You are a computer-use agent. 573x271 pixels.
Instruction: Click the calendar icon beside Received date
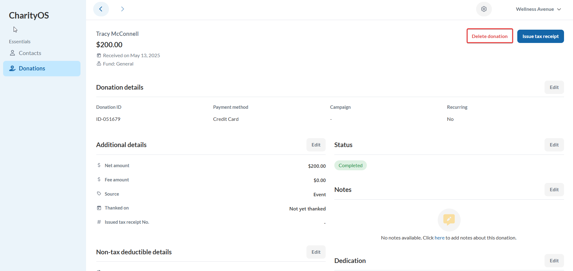(99, 56)
